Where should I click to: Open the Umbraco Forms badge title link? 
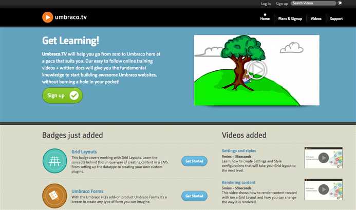[87, 191]
